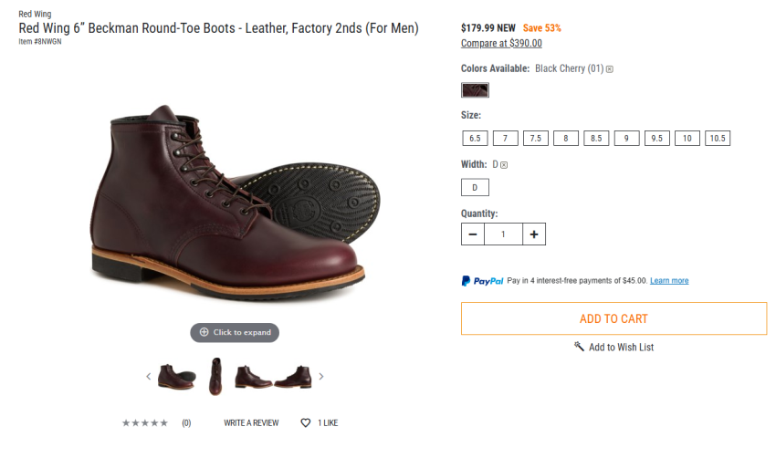Screen dimensions: 776x458
Task: Select width D option
Action: click(x=475, y=188)
